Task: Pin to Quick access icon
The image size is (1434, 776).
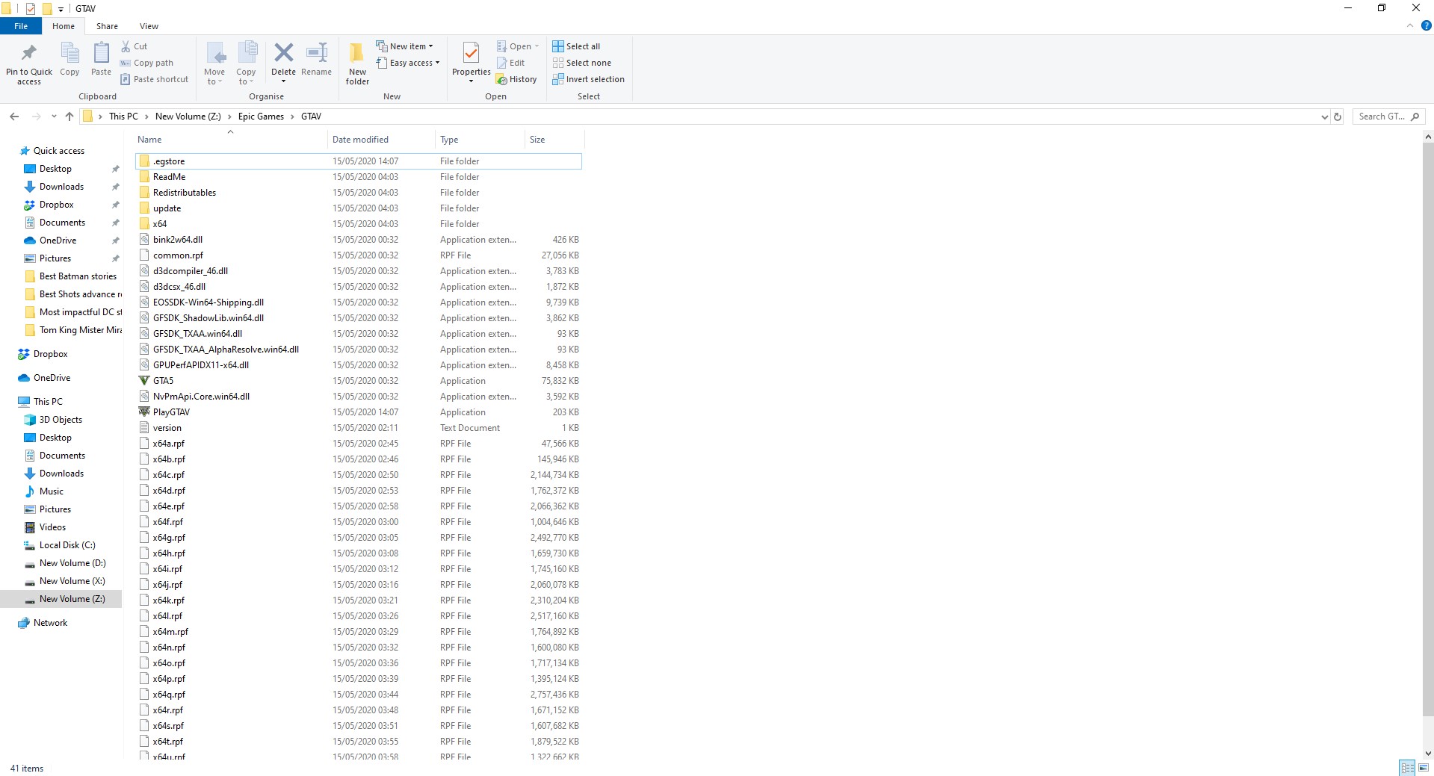Action: (x=29, y=63)
